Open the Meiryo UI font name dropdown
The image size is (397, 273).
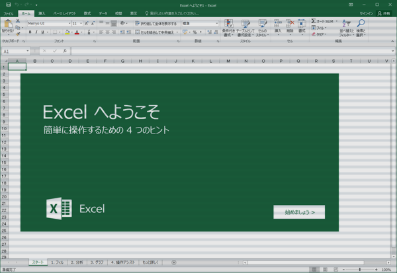(69, 23)
